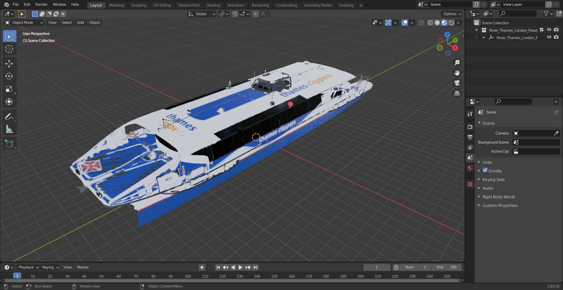Toggle the Gravity checkbox
Viewport: 563px width, 290px height.
point(485,170)
